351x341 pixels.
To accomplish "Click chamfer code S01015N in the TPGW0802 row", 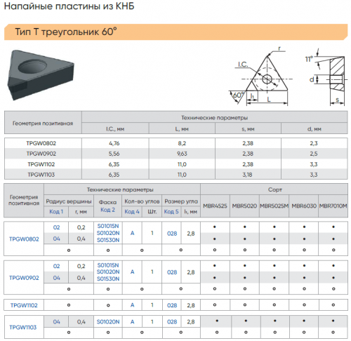I will click(108, 226).
